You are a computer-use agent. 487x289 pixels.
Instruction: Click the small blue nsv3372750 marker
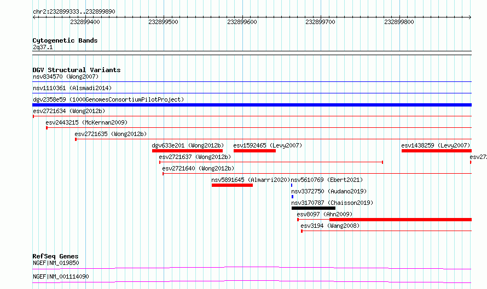(292, 197)
